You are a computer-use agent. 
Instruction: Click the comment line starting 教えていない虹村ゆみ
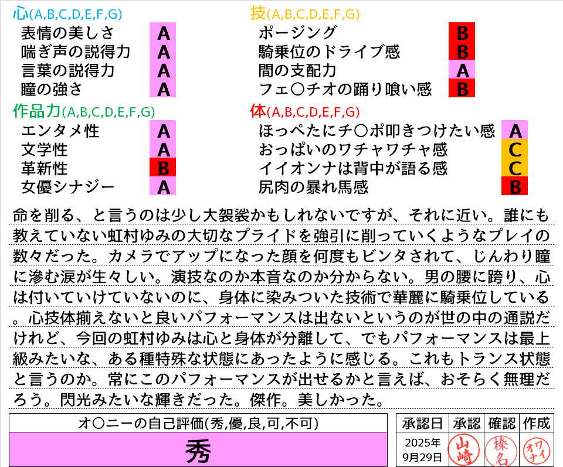[281, 236]
